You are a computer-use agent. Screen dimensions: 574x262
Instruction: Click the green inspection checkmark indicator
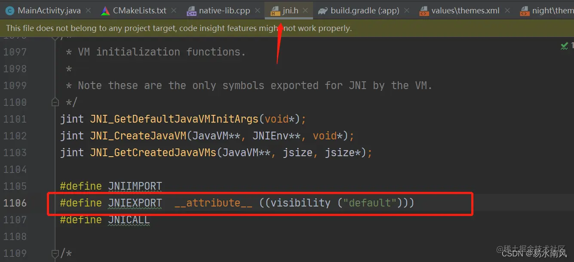[x=565, y=46]
